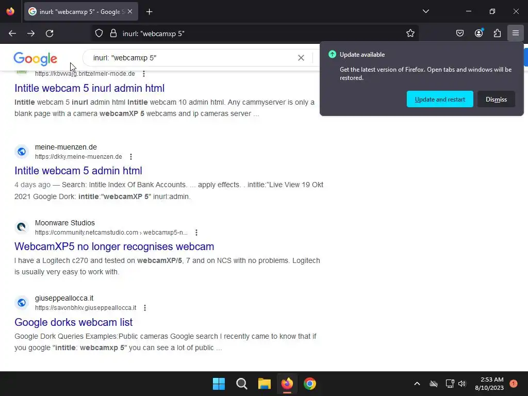Screen dimensions: 528x396
Task: Click the Firefox back arrow
Action: click(x=12, y=34)
